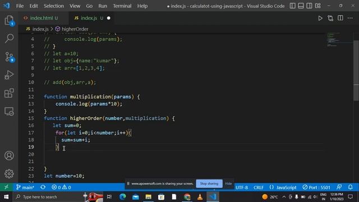
Task: Open errors and warnings count
Action: [x=61, y=187]
